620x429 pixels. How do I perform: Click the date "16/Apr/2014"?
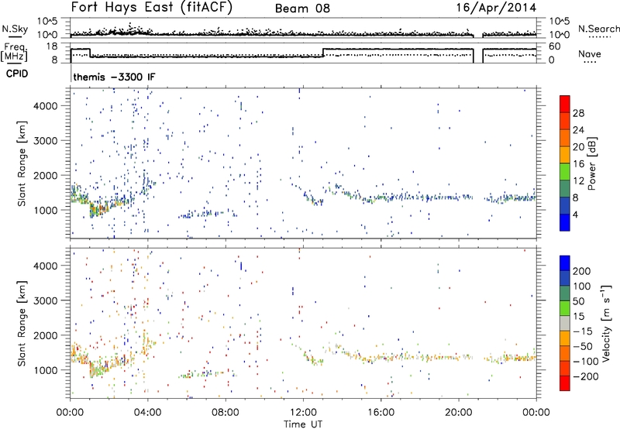[x=497, y=8]
